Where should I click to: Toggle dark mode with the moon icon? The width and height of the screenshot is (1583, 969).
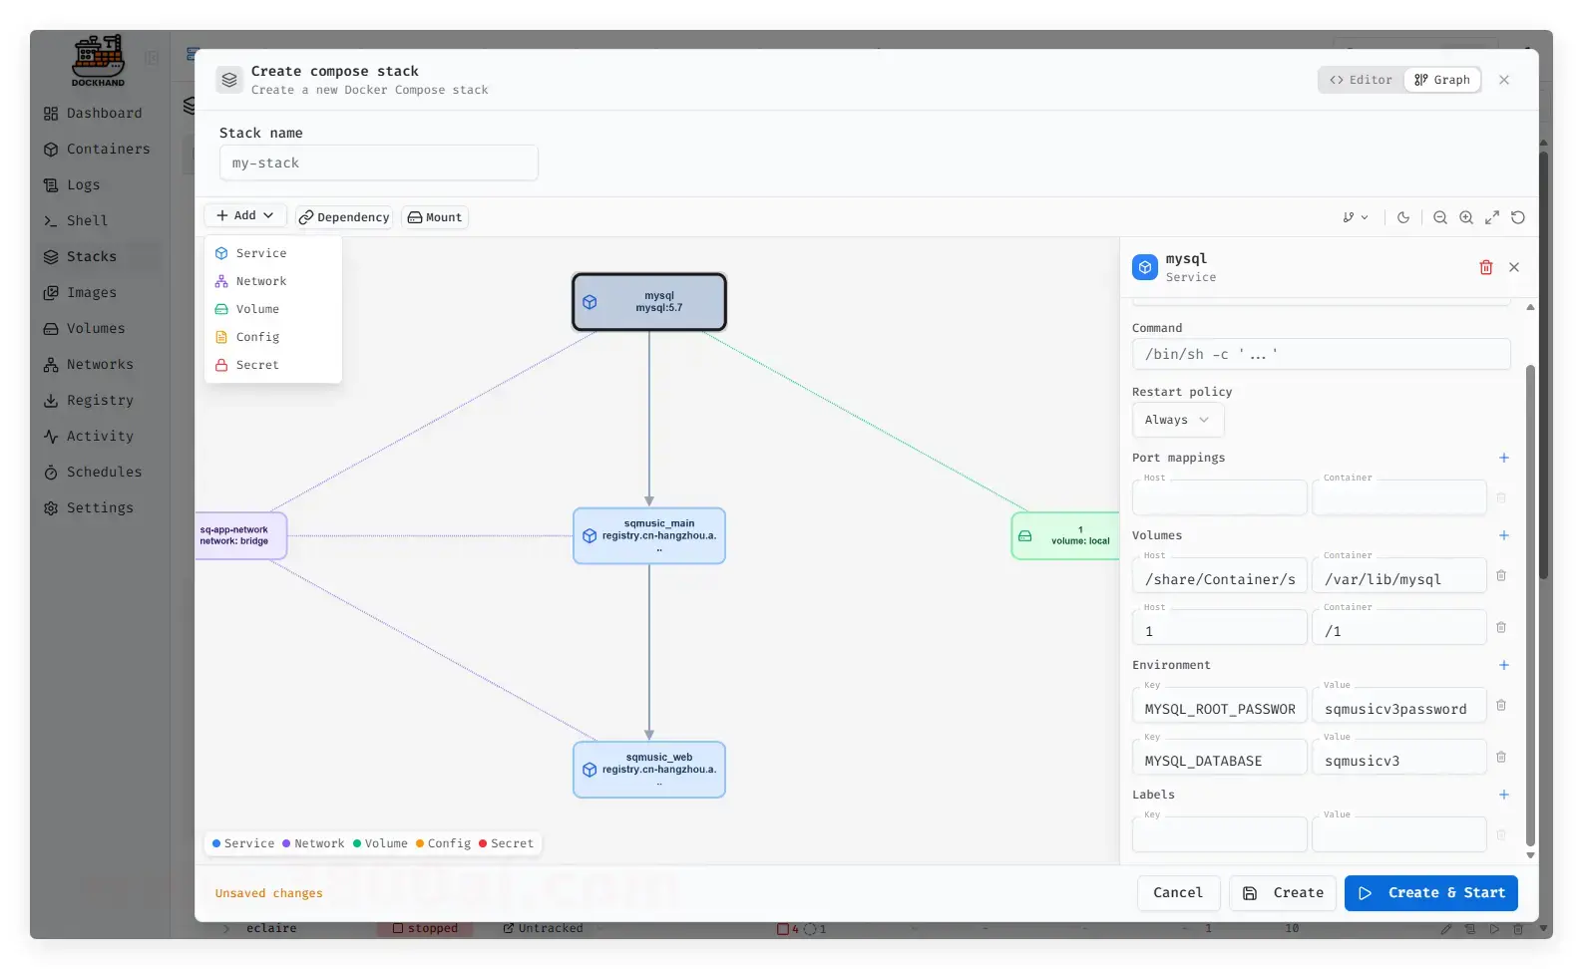pos(1402,217)
